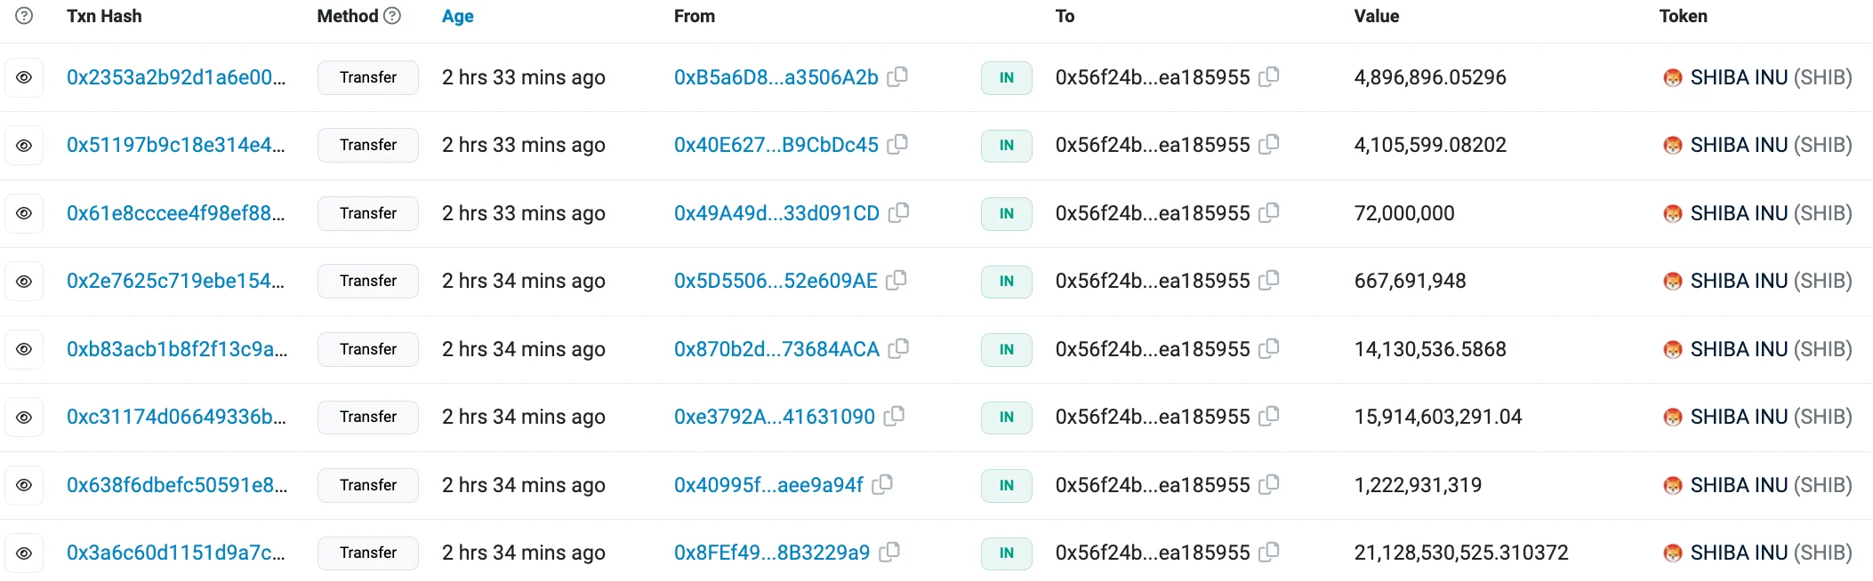
Task: Open From address 0x870b2d...73684ACA
Action: pyautogui.click(x=776, y=349)
